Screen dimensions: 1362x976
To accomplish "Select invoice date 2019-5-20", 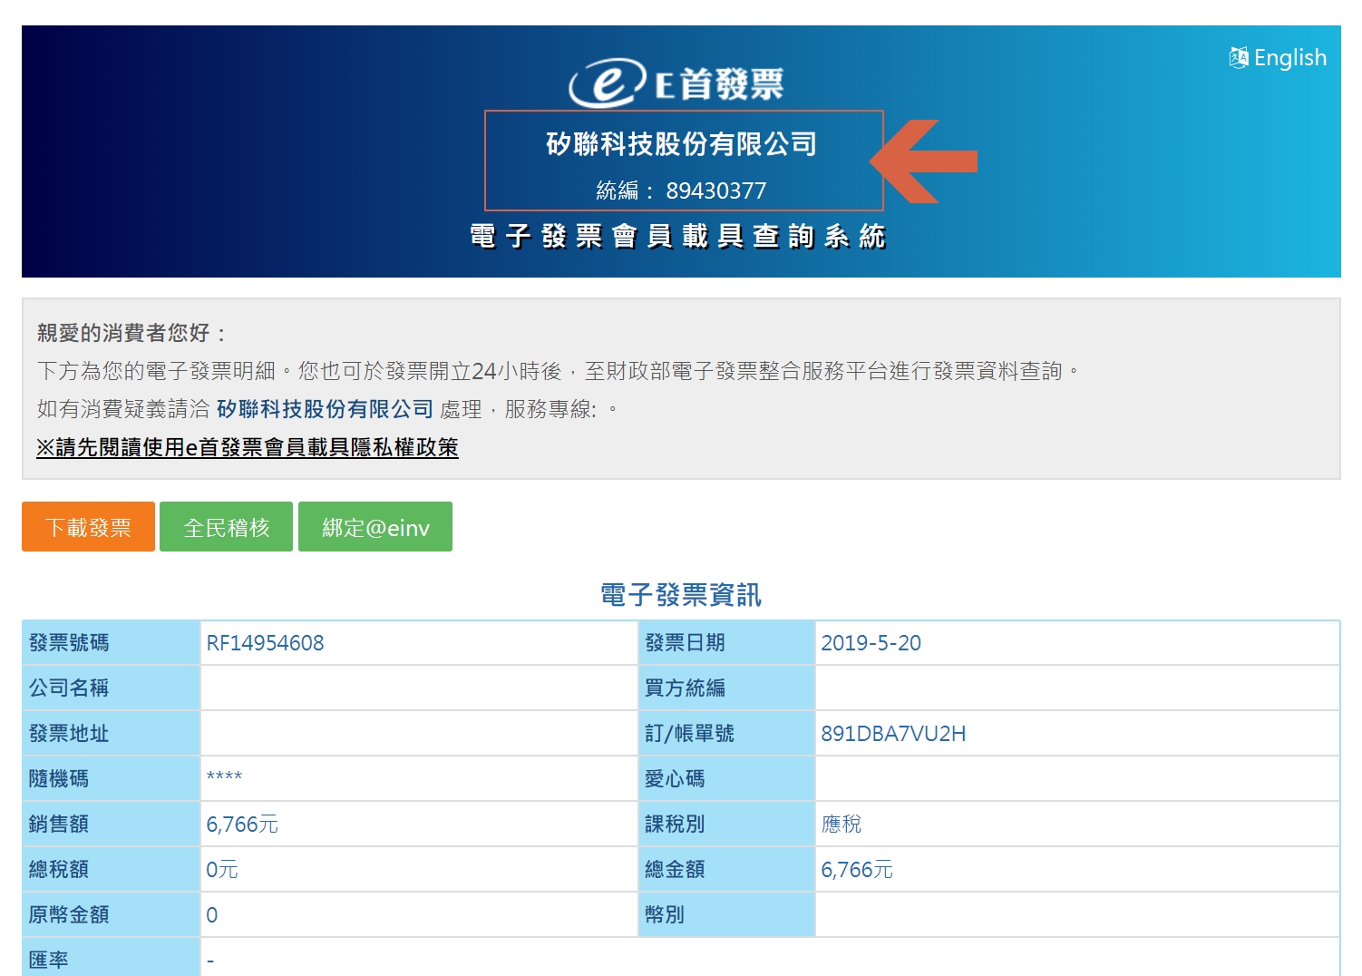I will coord(871,643).
